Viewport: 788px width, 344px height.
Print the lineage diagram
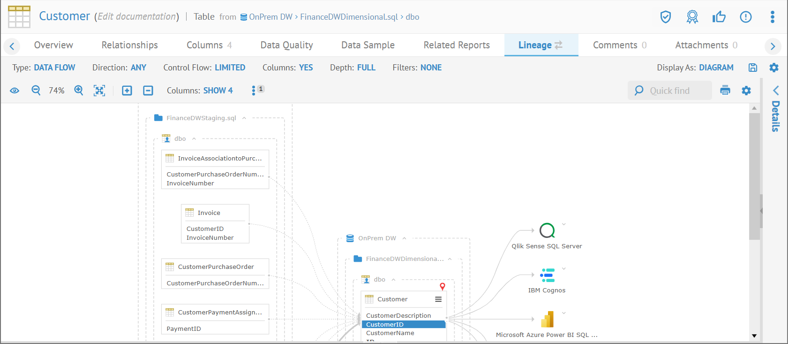[725, 91]
